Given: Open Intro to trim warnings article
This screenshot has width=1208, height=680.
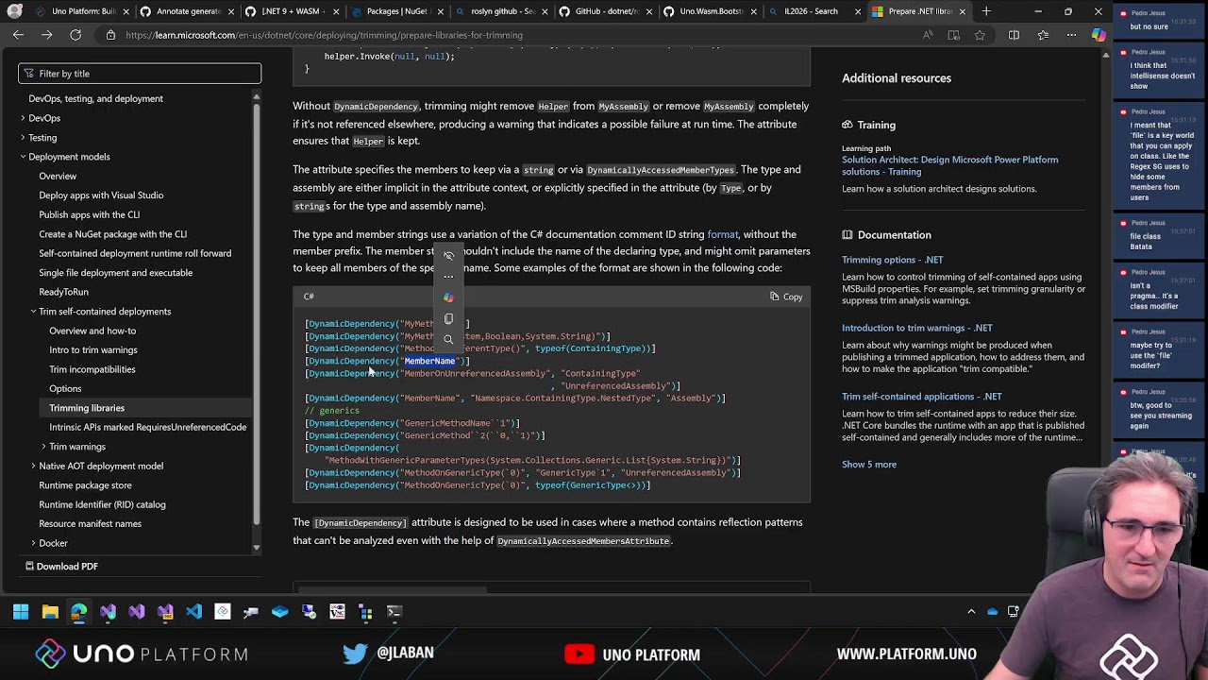Looking at the screenshot, I should click(x=93, y=350).
